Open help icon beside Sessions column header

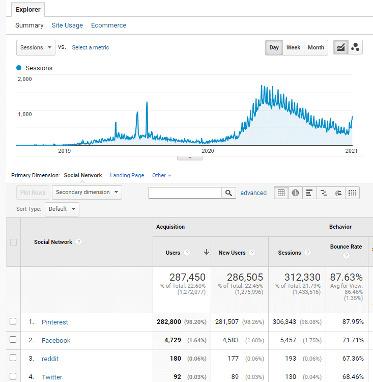click(x=308, y=253)
